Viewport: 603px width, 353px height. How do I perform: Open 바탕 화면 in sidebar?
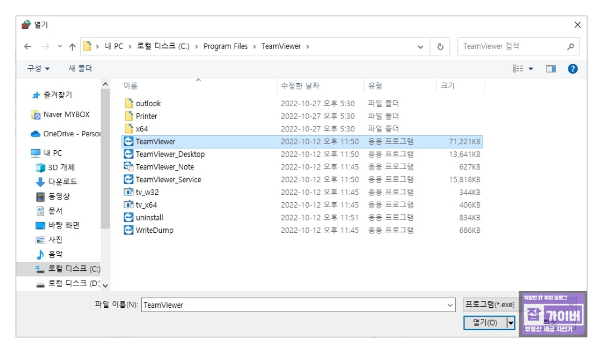(x=58, y=225)
